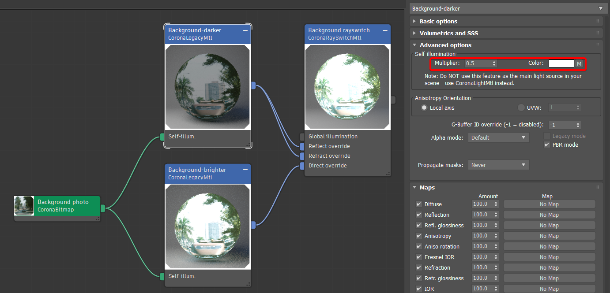Uncheck the Refraction map checkbox
610x293 pixels.
[418, 267]
